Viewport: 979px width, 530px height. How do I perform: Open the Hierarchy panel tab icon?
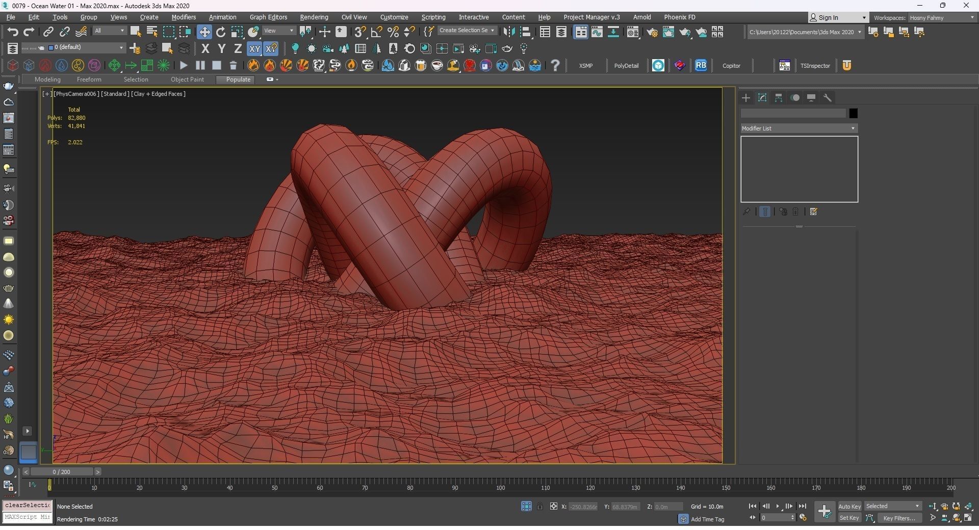779,98
